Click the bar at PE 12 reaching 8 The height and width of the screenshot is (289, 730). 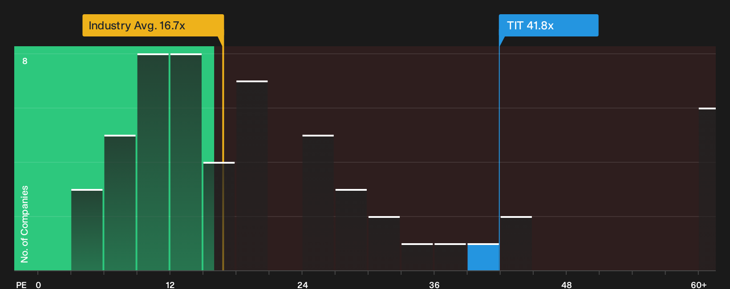click(186, 162)
